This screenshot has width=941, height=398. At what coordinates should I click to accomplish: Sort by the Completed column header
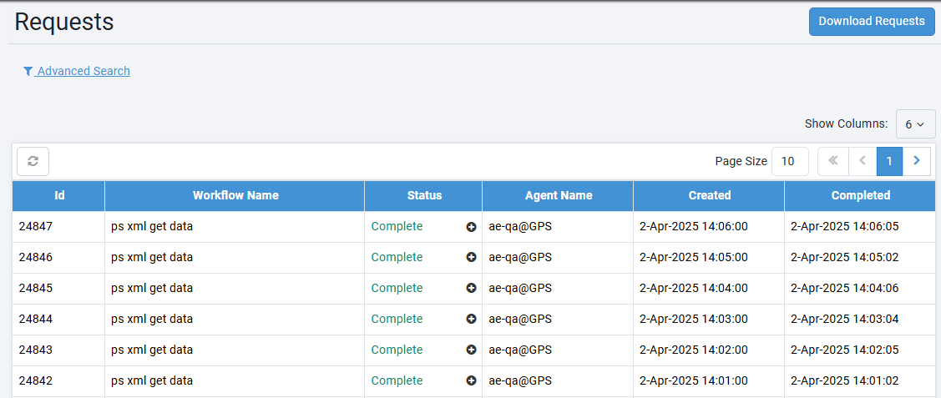860,195
